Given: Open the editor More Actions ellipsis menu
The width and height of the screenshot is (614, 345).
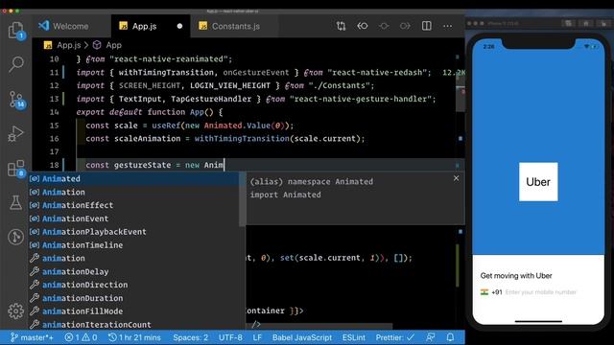Looking at the screenshot, I should point(448,26).
